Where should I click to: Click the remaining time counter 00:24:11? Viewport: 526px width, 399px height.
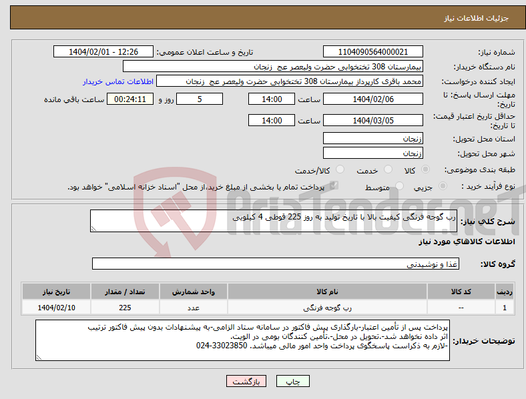click(x=130, y=99)
